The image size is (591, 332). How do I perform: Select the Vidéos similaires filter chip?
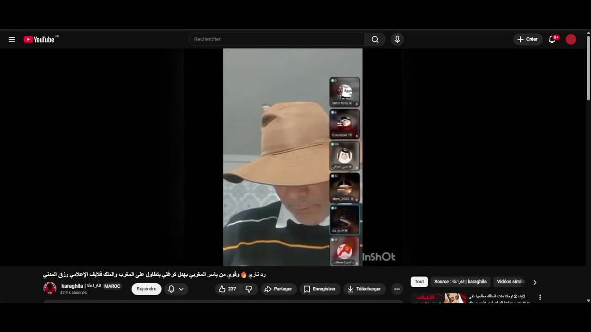click(510, 282)
